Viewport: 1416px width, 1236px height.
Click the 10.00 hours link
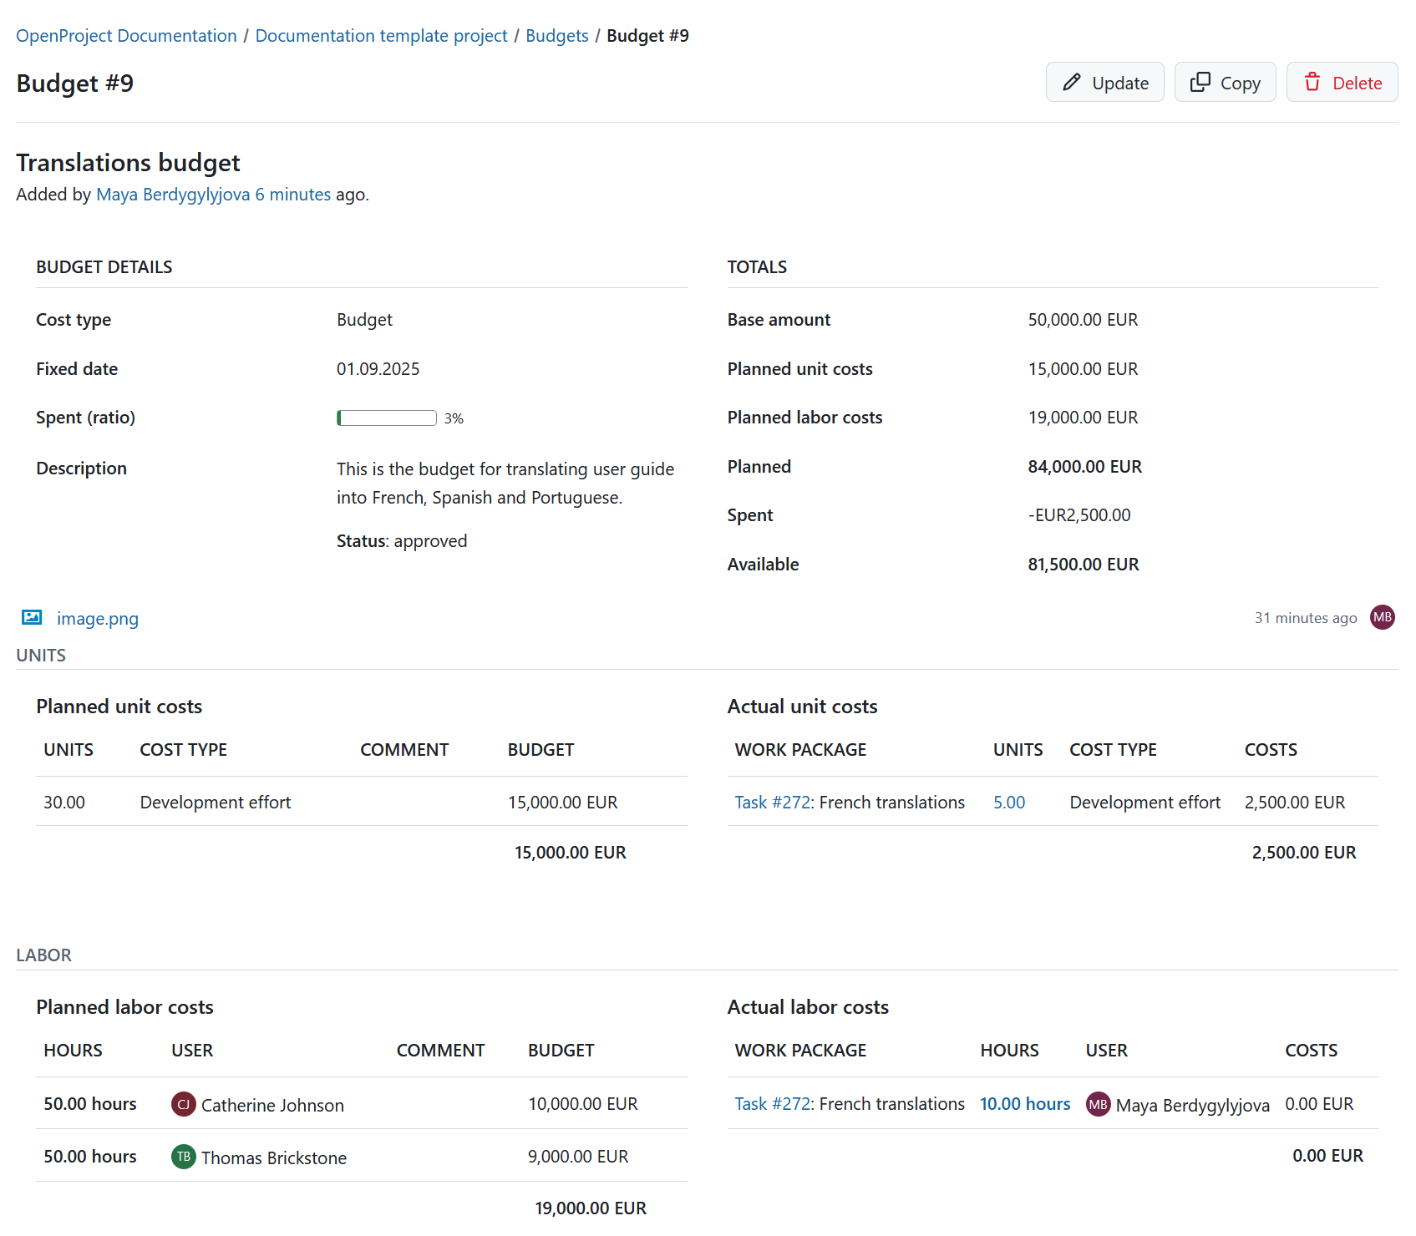1025,1103
